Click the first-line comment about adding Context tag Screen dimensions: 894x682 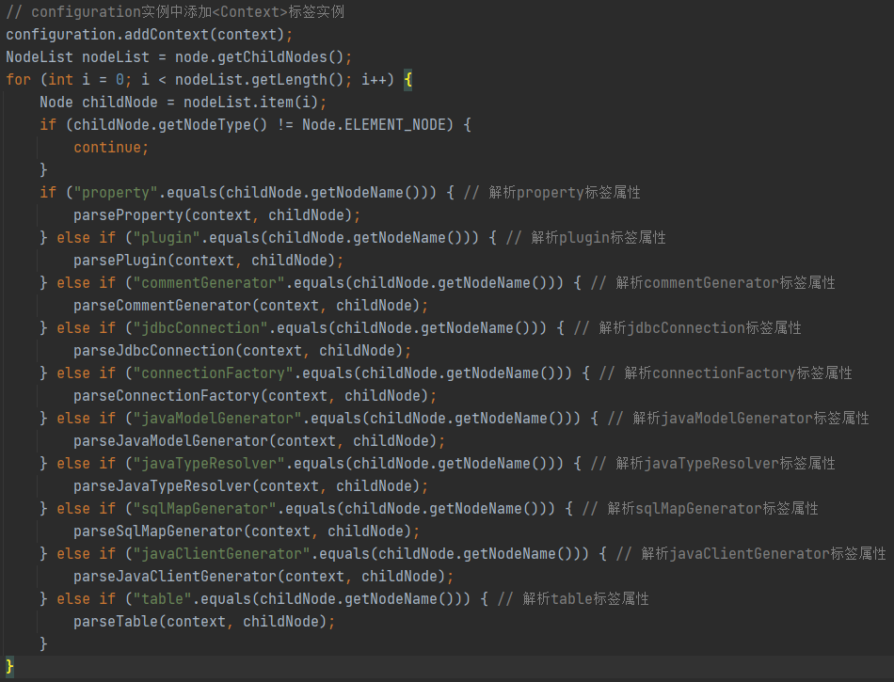click(x=175, y=12)
